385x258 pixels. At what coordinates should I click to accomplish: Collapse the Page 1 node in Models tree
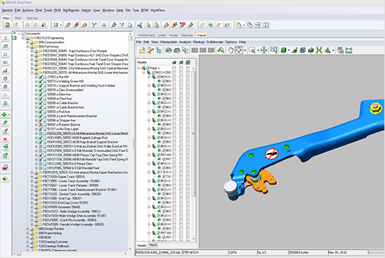click(x=139, y=68)
